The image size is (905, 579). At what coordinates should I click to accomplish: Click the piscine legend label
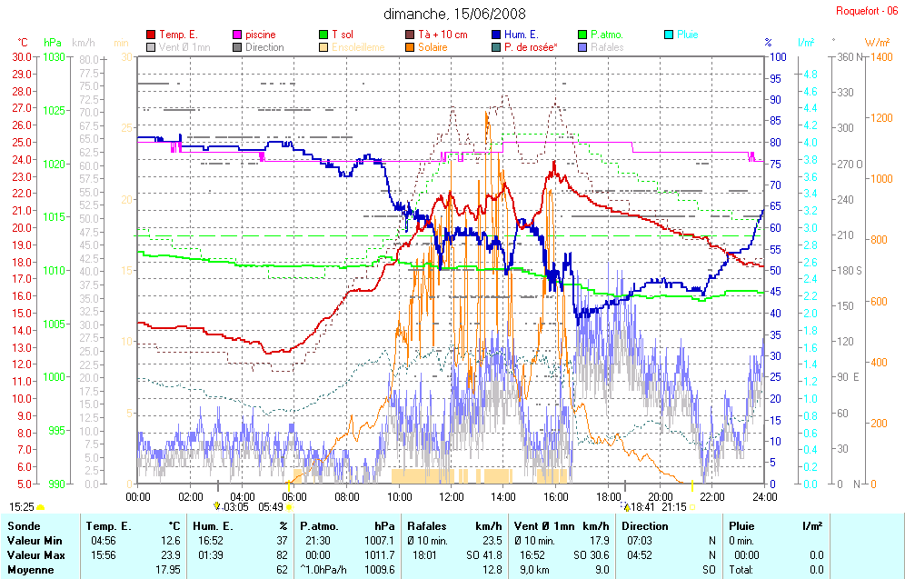pyautogui.click(x=260, y=35)
